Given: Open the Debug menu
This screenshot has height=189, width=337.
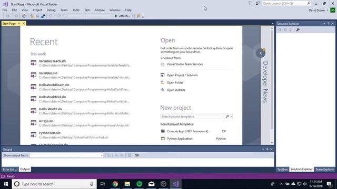Looking at the screenshot, I should [51, 10].
